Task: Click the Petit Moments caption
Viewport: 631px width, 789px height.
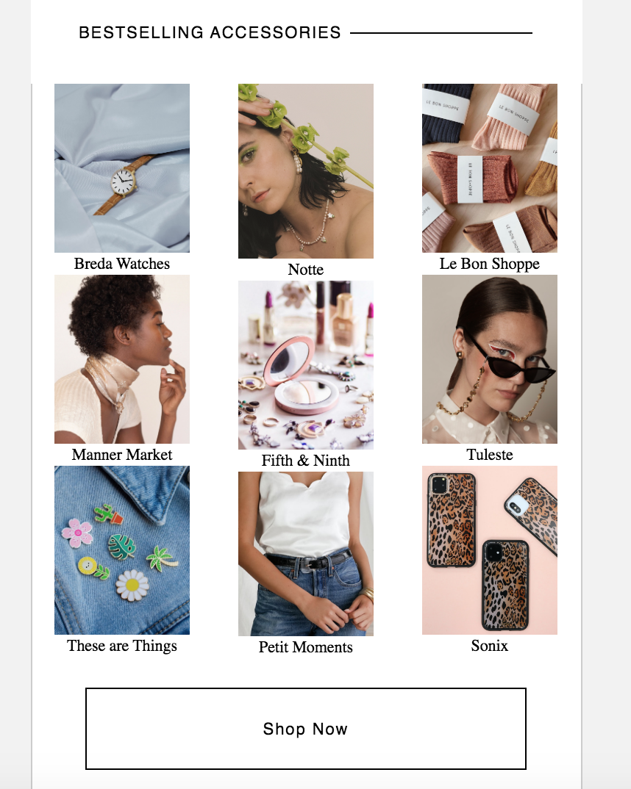Action: [306, 647]
